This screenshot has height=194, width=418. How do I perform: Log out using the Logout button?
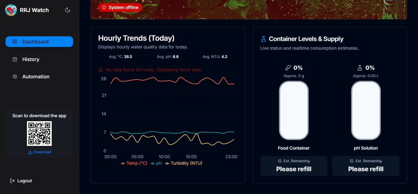21,181
